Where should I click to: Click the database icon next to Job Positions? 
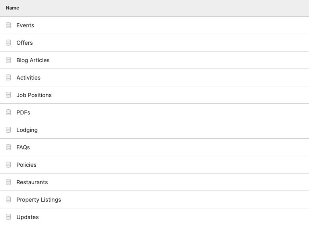8,95
